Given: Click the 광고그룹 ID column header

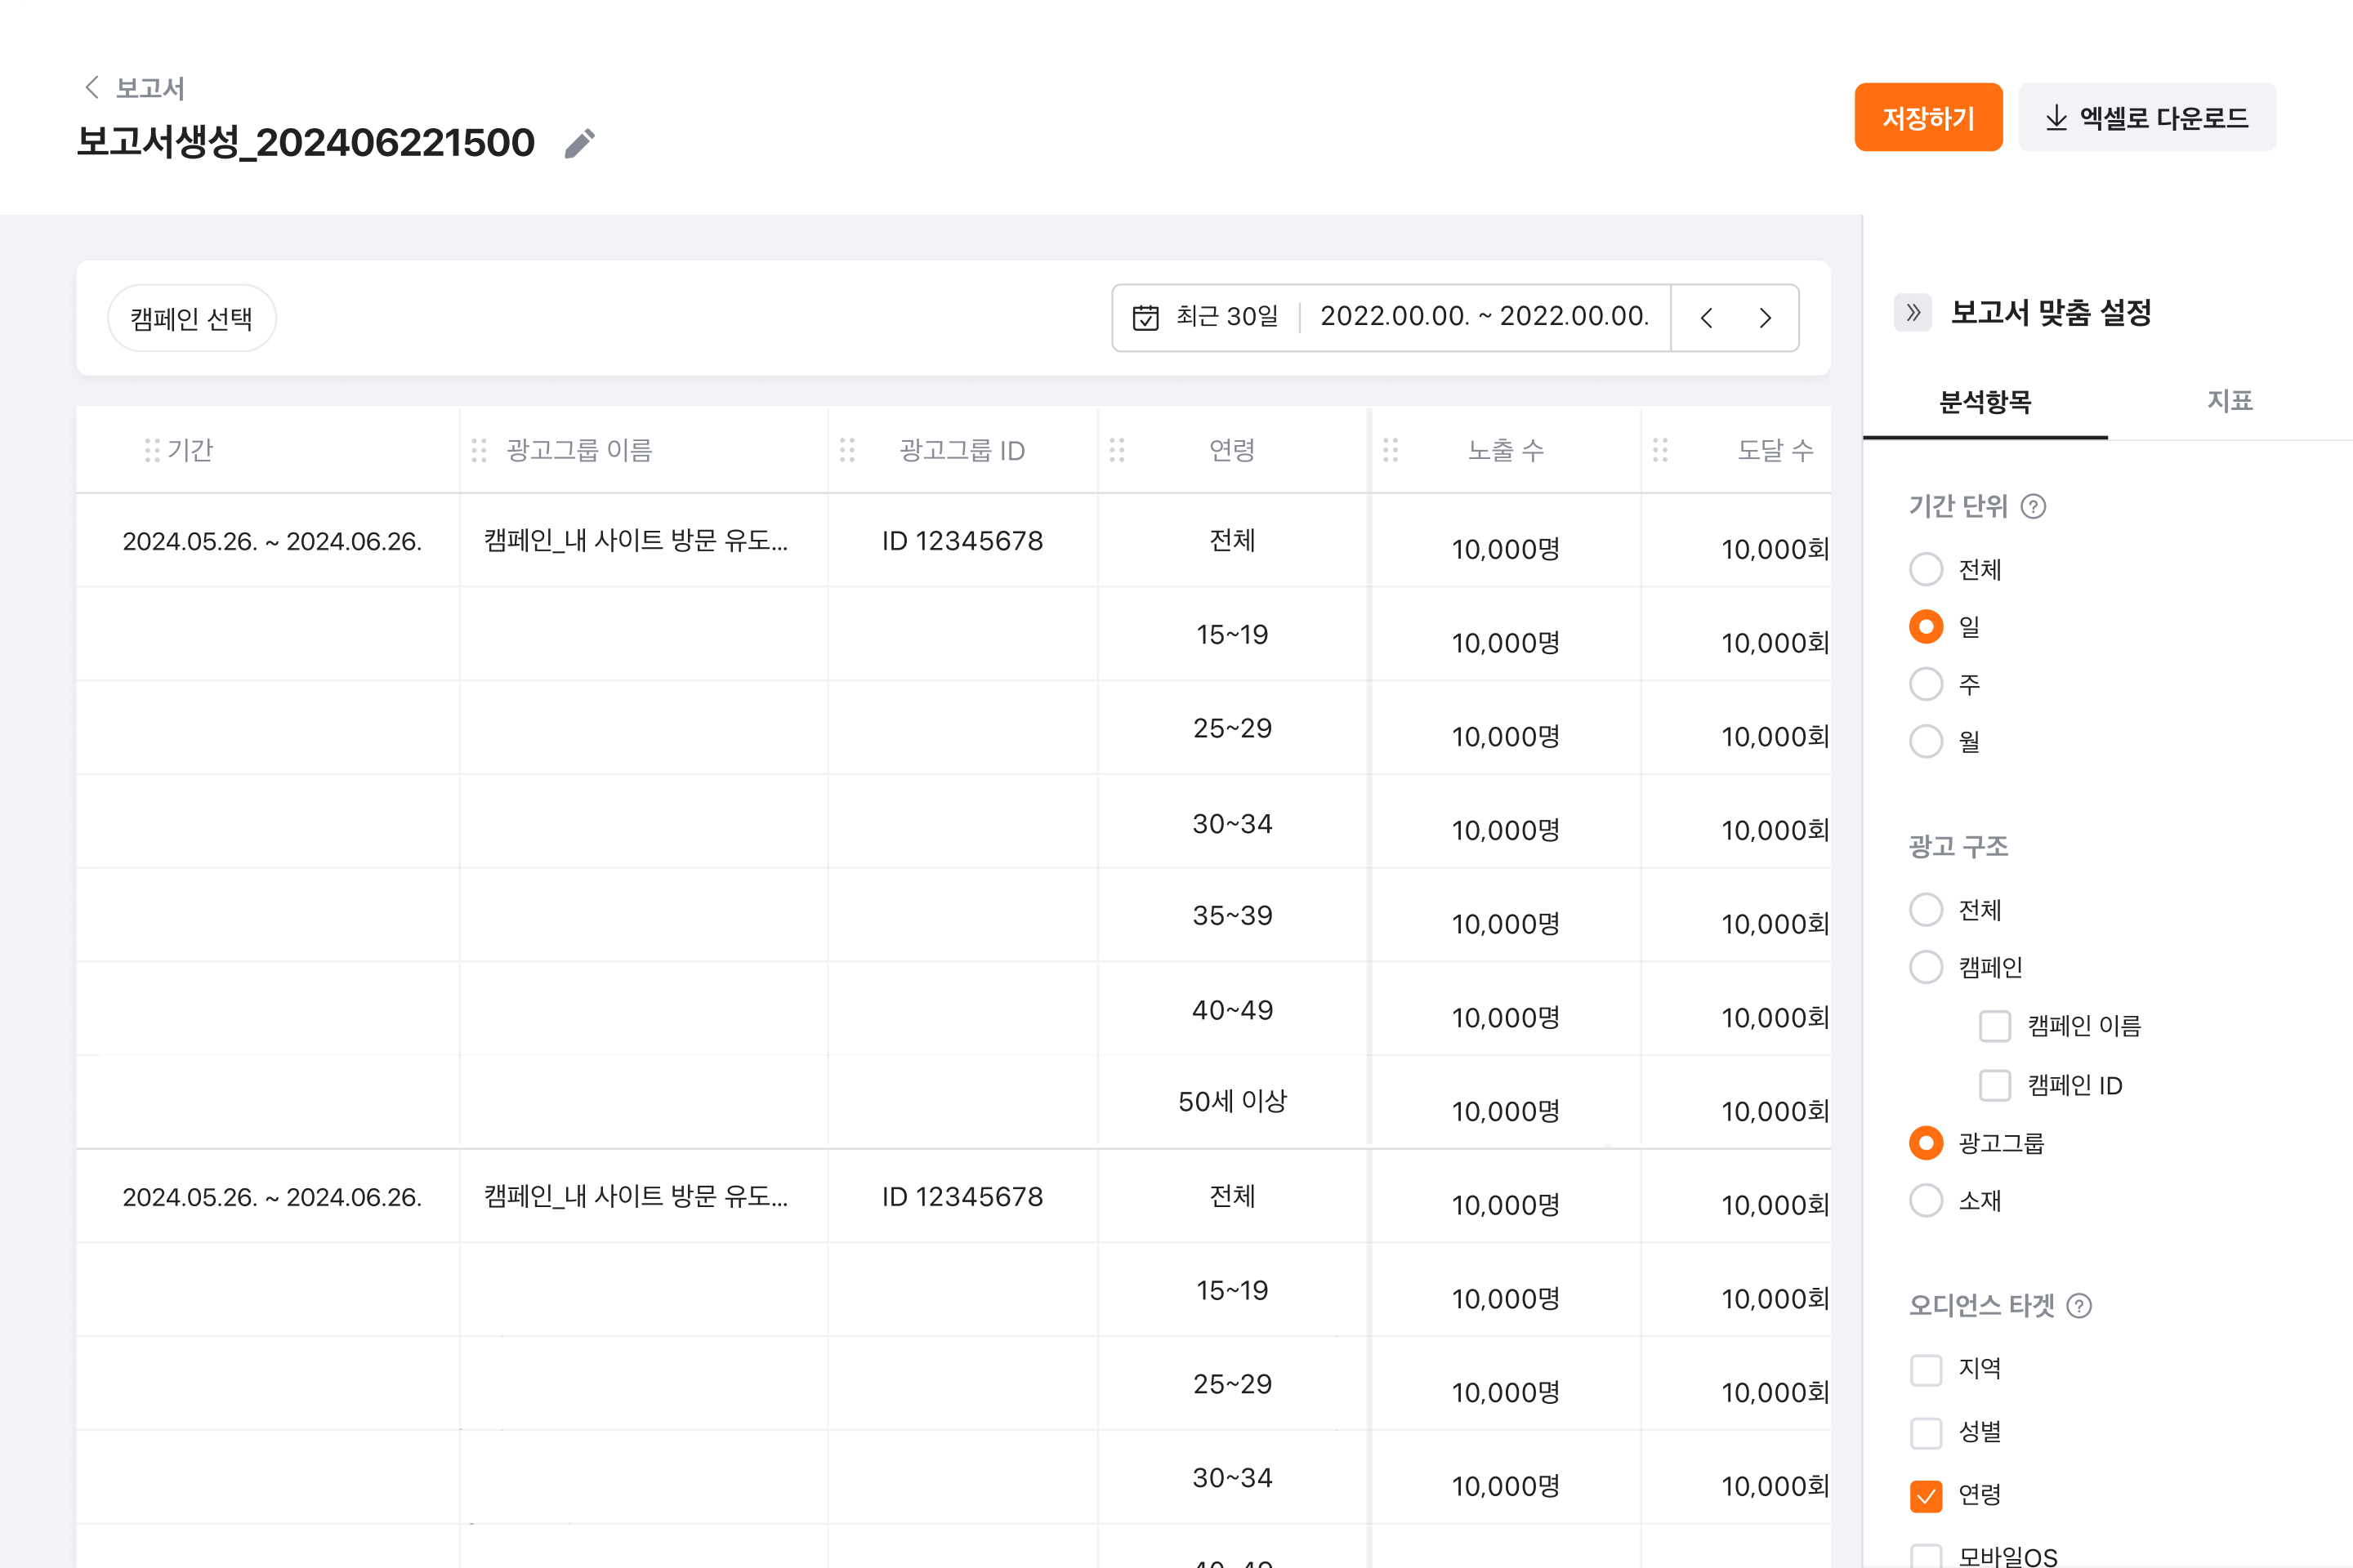Looking at the screenshot, I should [962, 451].
